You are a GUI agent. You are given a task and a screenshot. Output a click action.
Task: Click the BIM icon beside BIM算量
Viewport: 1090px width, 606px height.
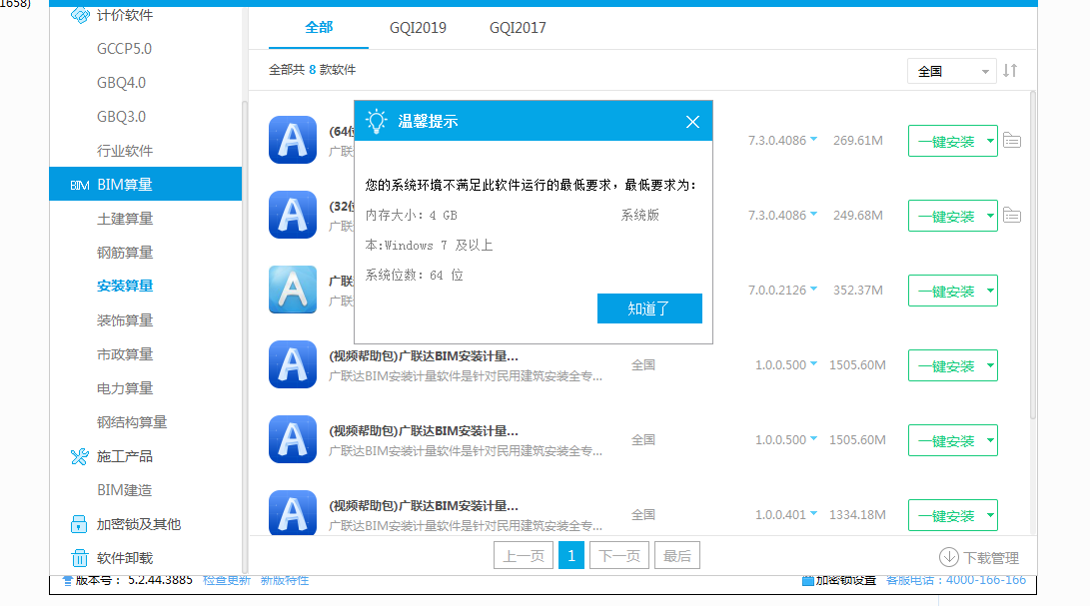[x=79, y=186]
